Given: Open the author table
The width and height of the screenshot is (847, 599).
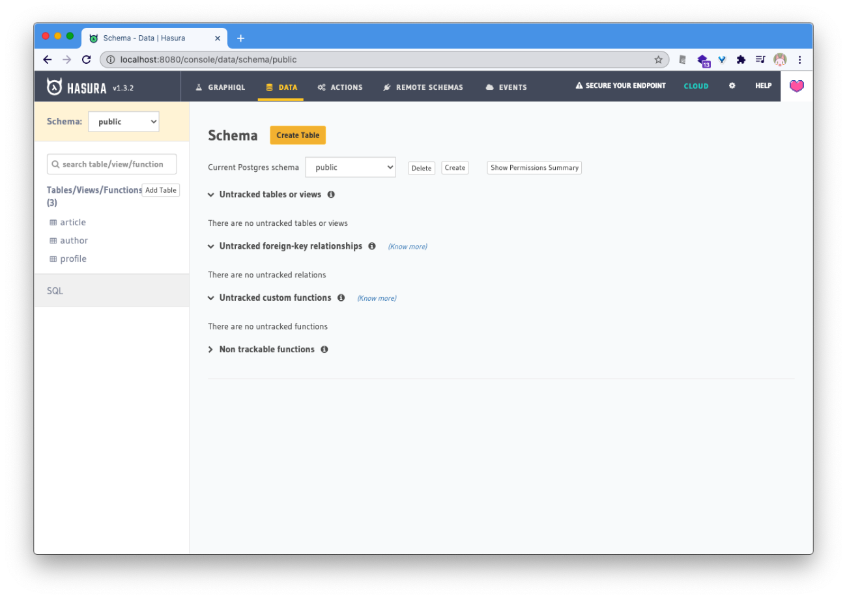Looking at the screenshot, I should [x=74, y=241].
